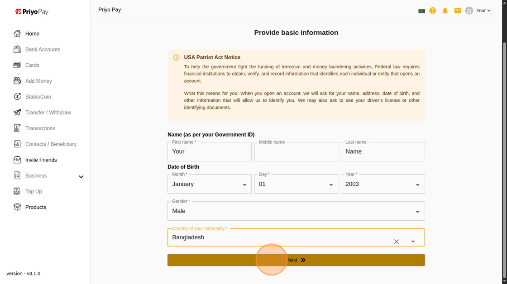Click the Middle name input field
This screenshot has width=507, height=284.
pos(296,152)
